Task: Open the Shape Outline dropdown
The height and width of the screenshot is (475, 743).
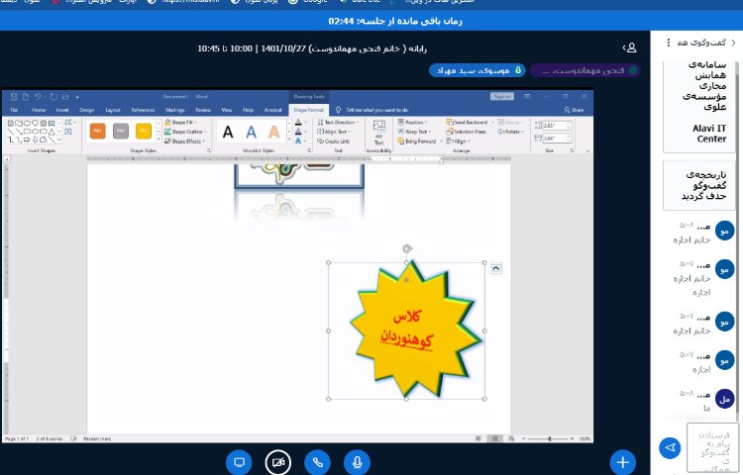Action: 185,132
